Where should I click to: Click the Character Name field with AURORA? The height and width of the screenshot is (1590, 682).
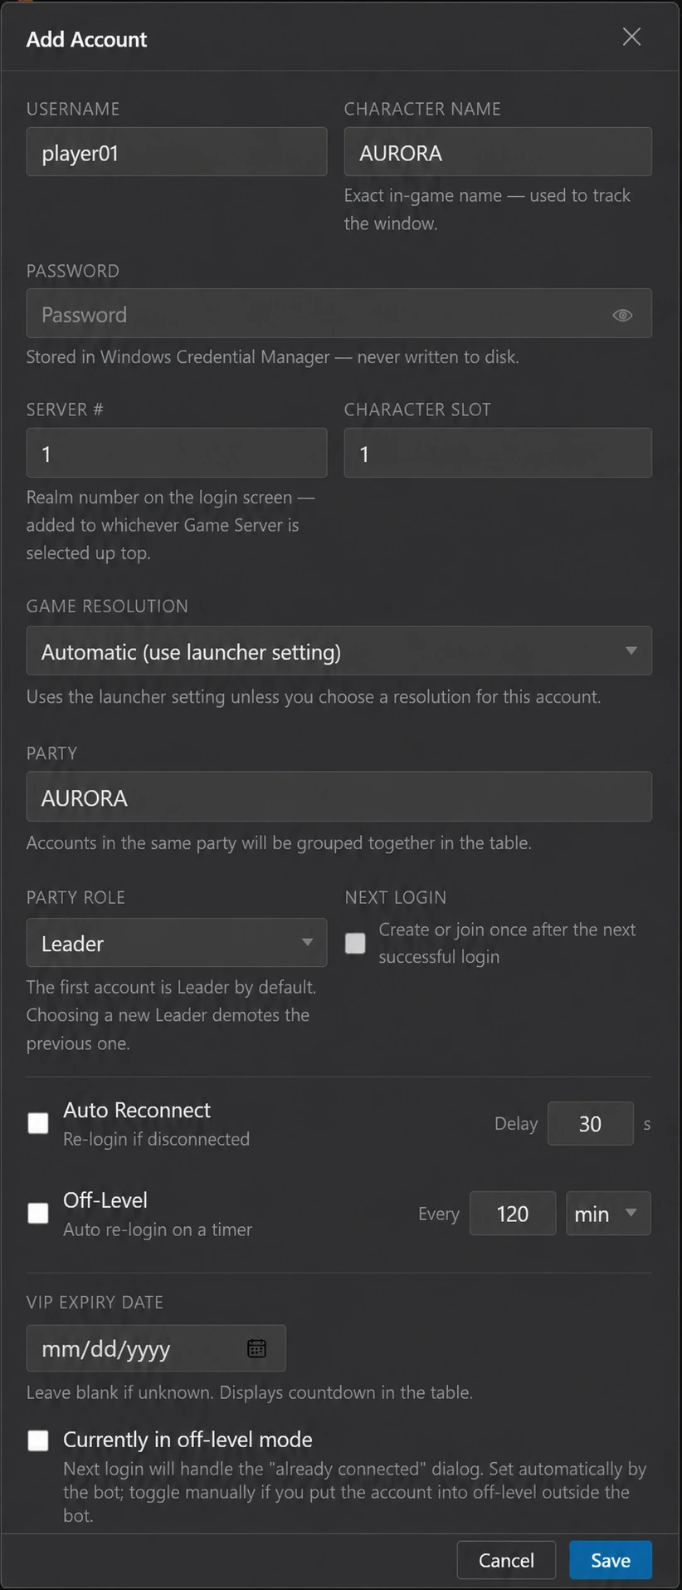[x=498, y=152]
